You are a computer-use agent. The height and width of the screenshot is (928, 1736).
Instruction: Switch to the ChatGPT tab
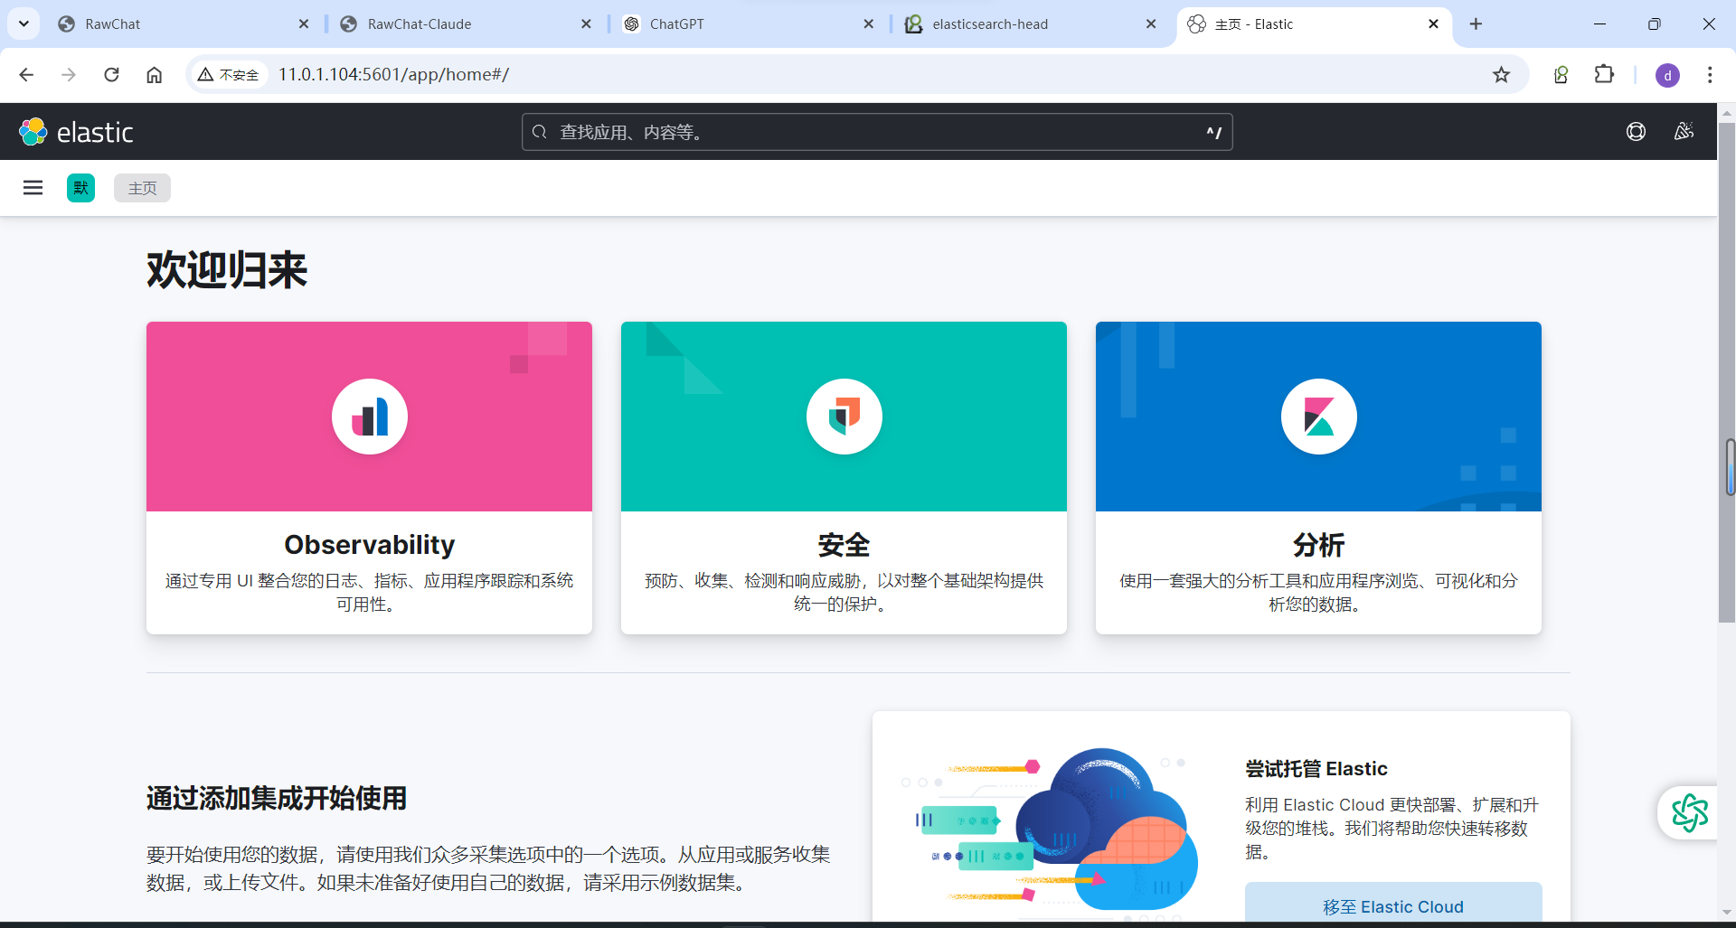(745, 24)
